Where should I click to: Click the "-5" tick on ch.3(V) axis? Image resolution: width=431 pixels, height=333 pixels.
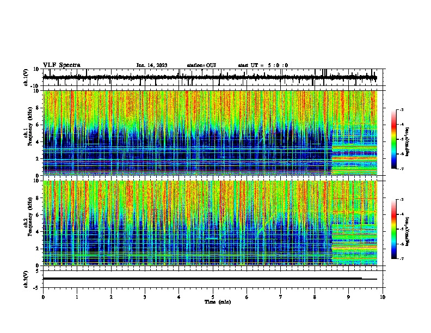36,288
